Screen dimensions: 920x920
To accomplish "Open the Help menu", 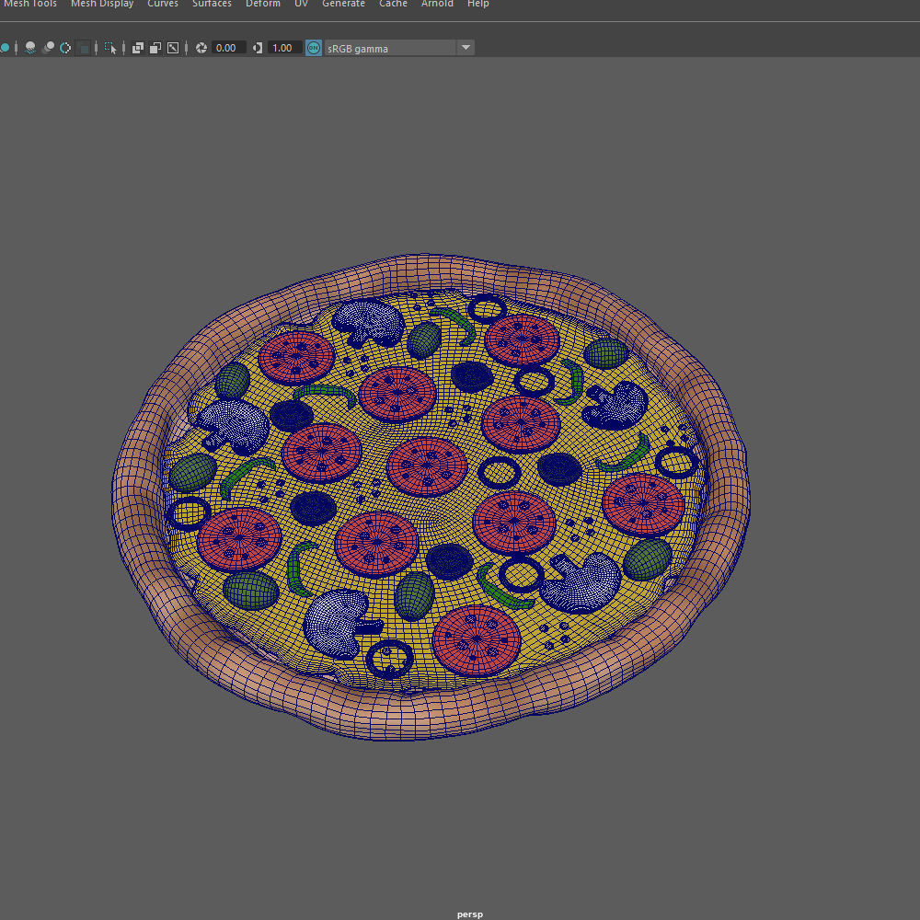I will 478,4.
